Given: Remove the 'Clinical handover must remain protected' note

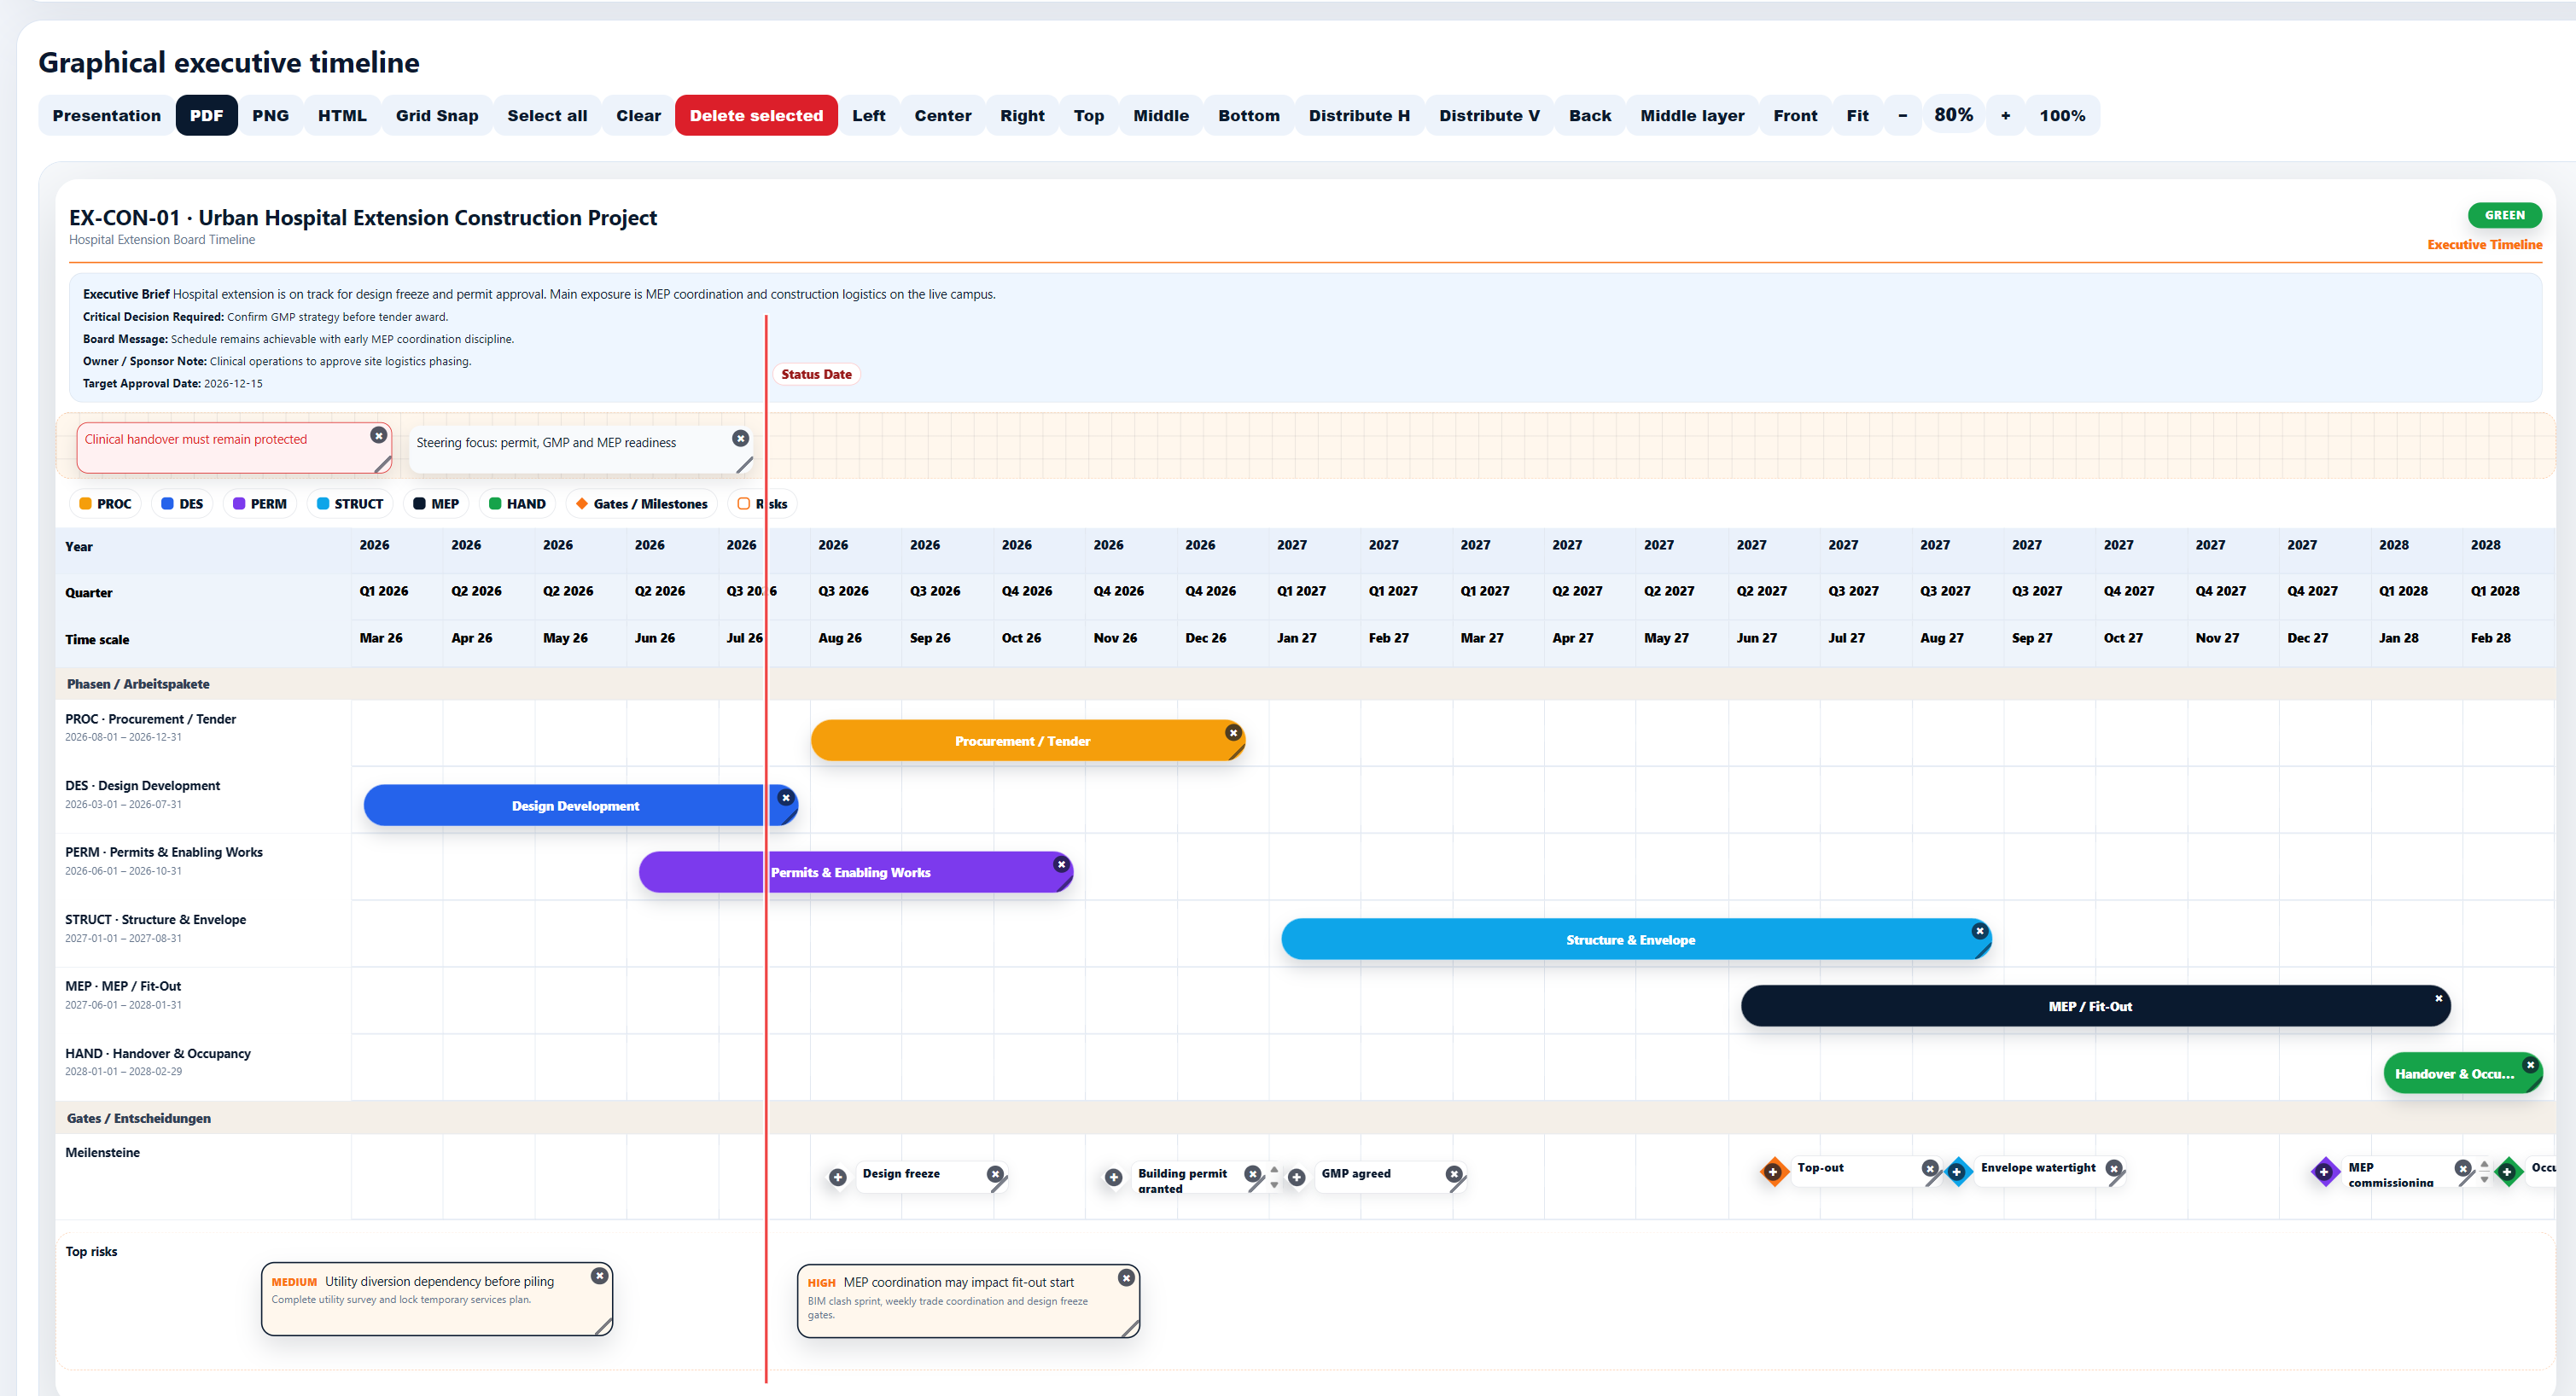Looking at the screenshot, I should (378, 435).
